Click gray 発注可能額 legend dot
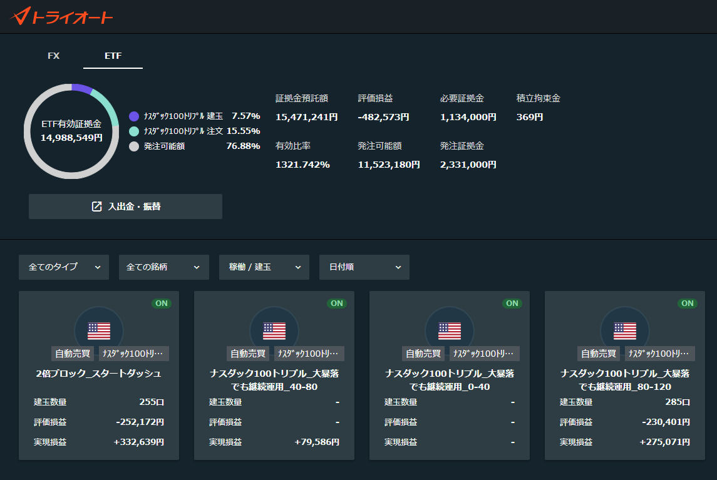Image resolution: width=717 pixels, height=480 pixels. click(134, 146)
